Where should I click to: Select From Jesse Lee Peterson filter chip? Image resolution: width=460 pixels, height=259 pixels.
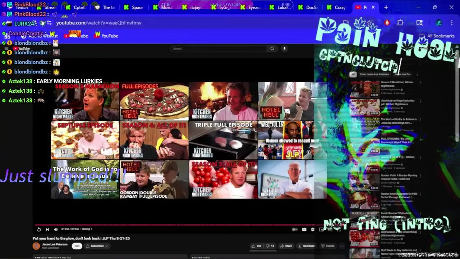[374, 74]
